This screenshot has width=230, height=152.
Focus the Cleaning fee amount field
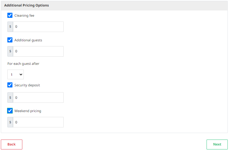(38, 27)
